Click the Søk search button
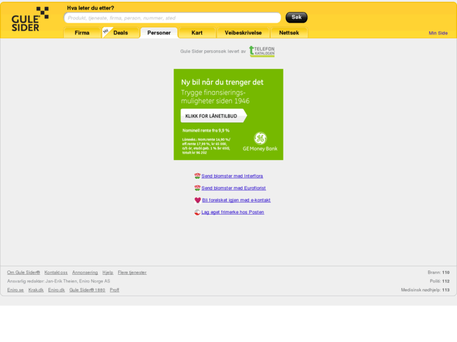 (297, 18)
